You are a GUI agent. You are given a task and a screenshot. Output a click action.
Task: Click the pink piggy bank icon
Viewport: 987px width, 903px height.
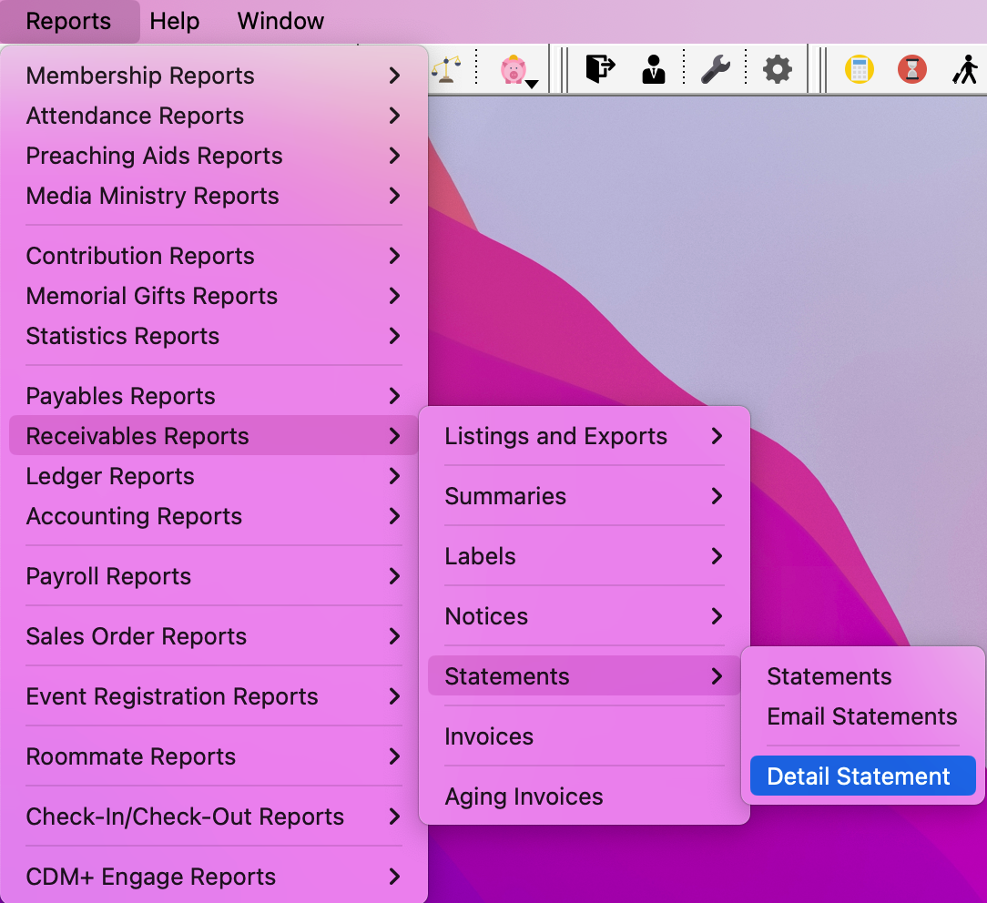pyautogui.click(x=513, y=69)
